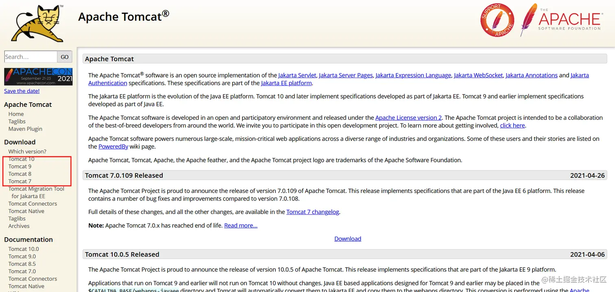
Task: Open Tomcat Migration Tool for Jakarta EE
Action: 36,193
